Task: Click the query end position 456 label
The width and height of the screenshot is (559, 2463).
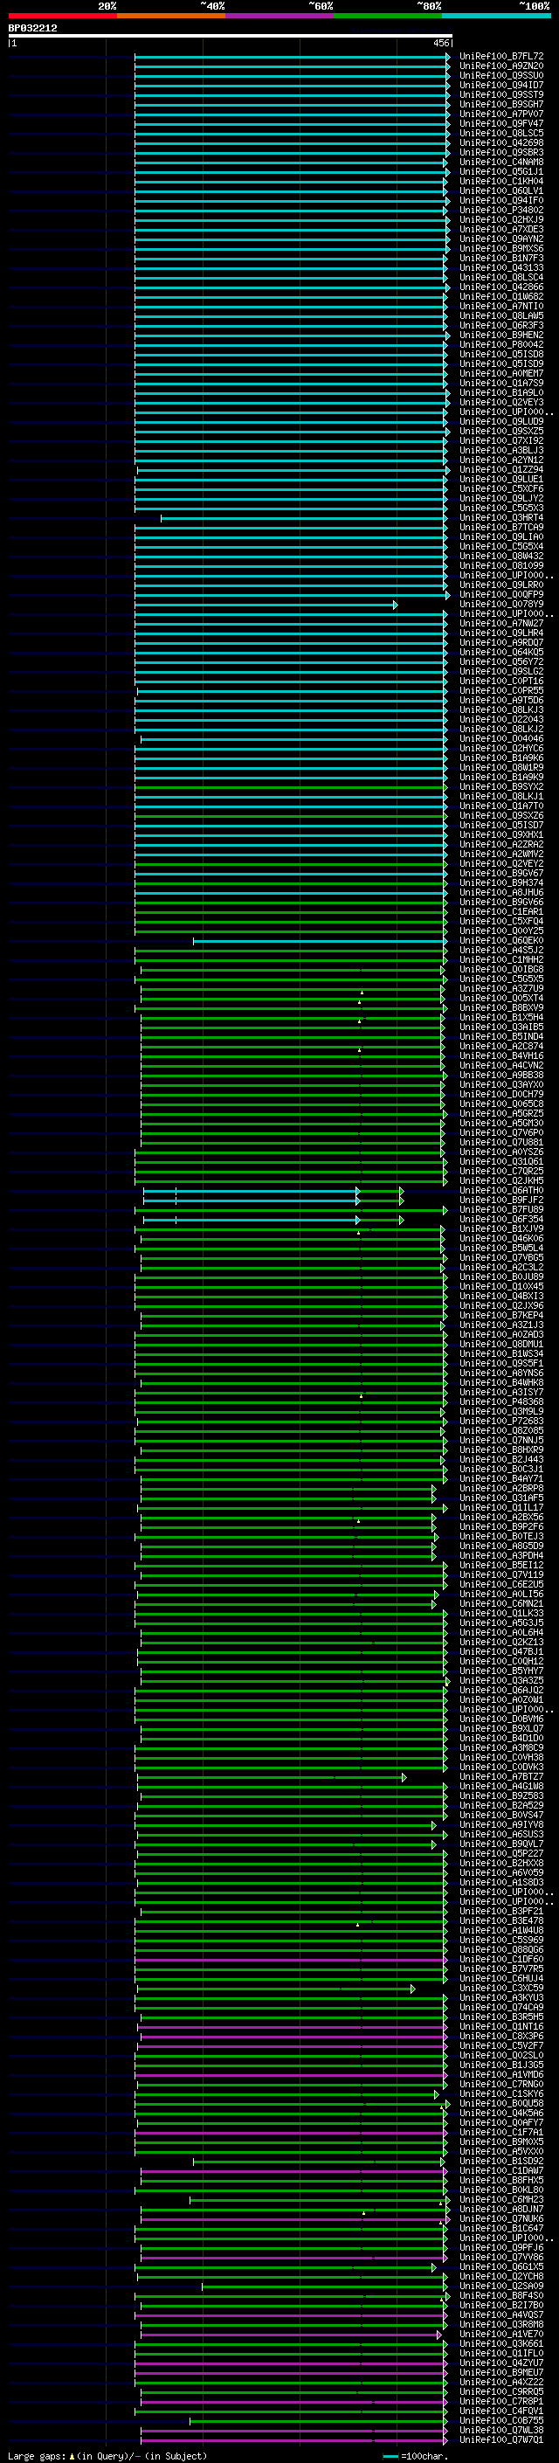Action: [x=440, y=43]
